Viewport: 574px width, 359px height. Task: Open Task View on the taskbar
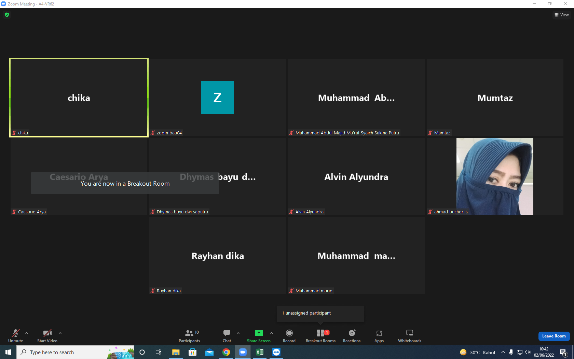159,352
